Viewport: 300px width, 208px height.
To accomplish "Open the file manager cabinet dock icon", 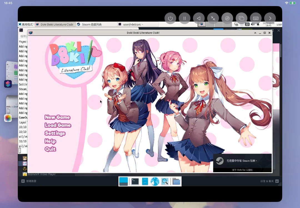I will pyautogui.click(x=145, y=181).
